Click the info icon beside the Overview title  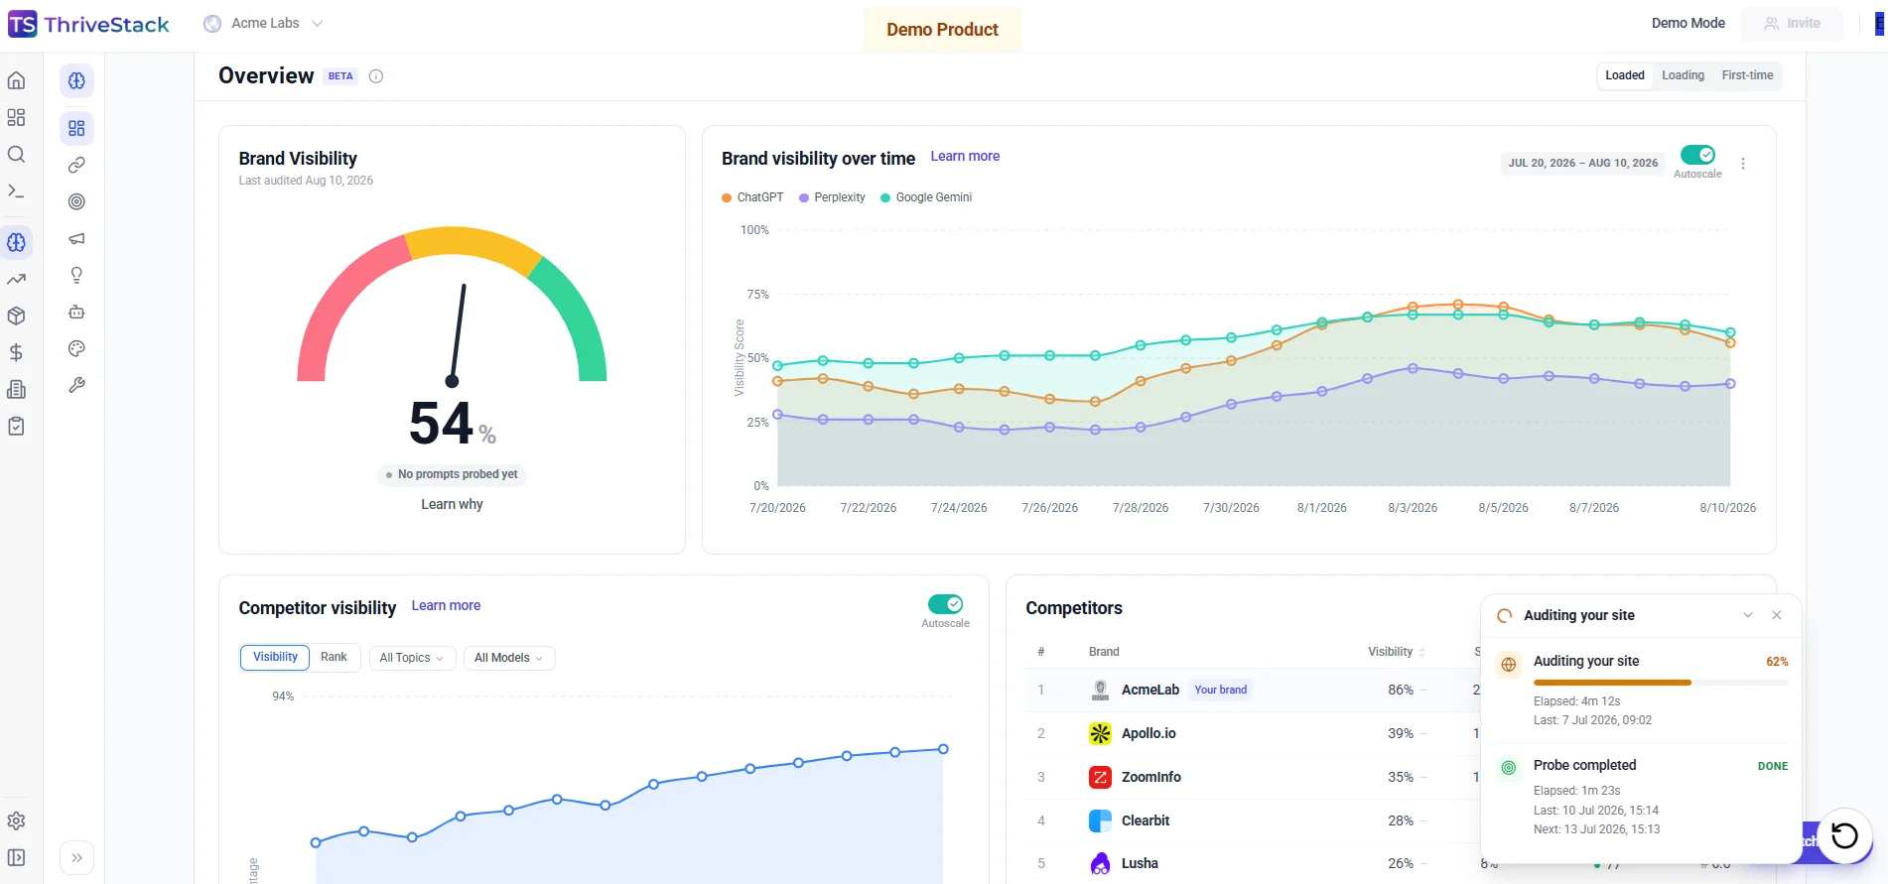pyautogui.click(x=376, y=76)
